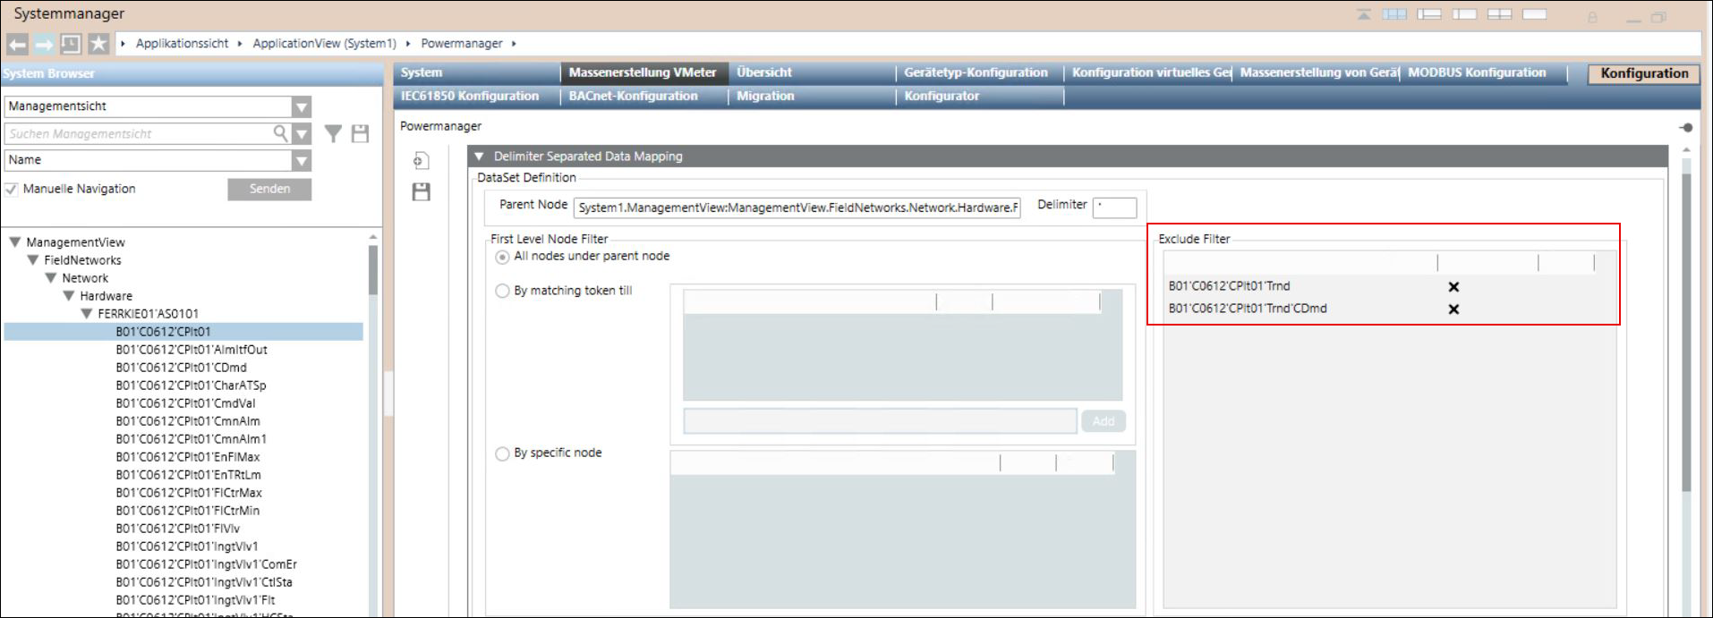Click the back navigation arrow
This screenshot has height=618, width=1713.
(17, 44)
